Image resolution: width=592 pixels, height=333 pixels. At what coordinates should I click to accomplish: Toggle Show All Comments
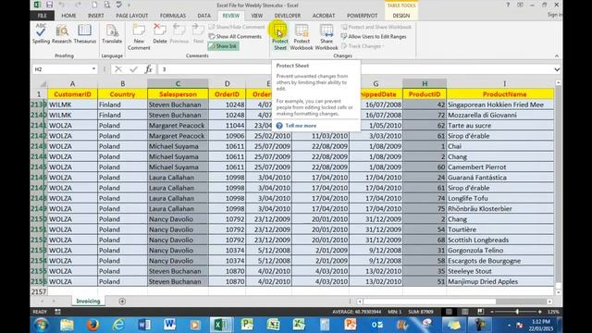point(235,37)
